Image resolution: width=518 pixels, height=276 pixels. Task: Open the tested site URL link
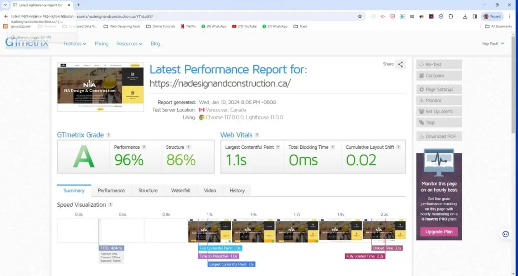220,83
